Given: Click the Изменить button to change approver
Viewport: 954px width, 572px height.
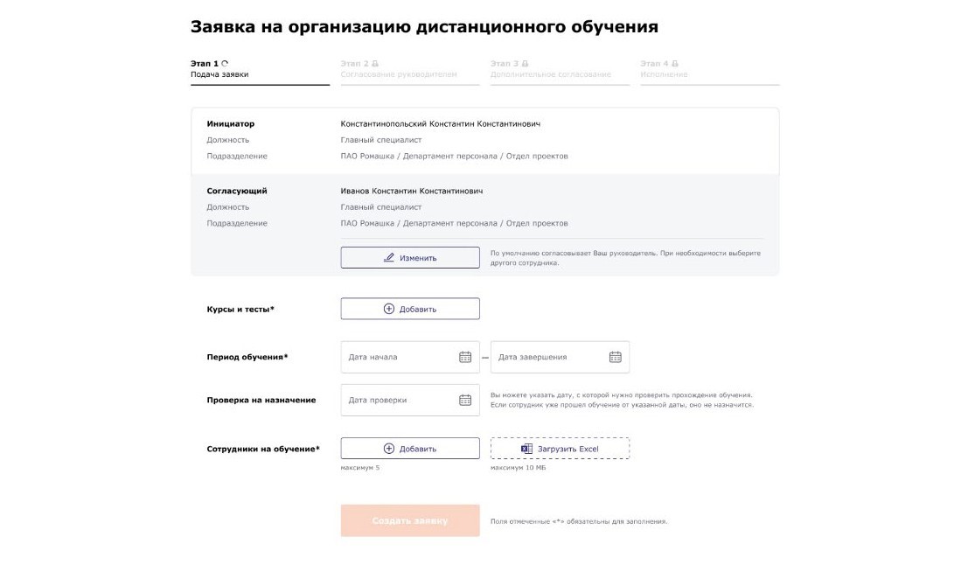Looking at the screenshot, I should (410, 256).
